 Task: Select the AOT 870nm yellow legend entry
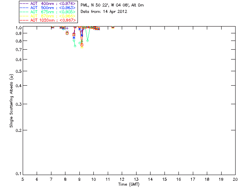[x=48, y=16]
